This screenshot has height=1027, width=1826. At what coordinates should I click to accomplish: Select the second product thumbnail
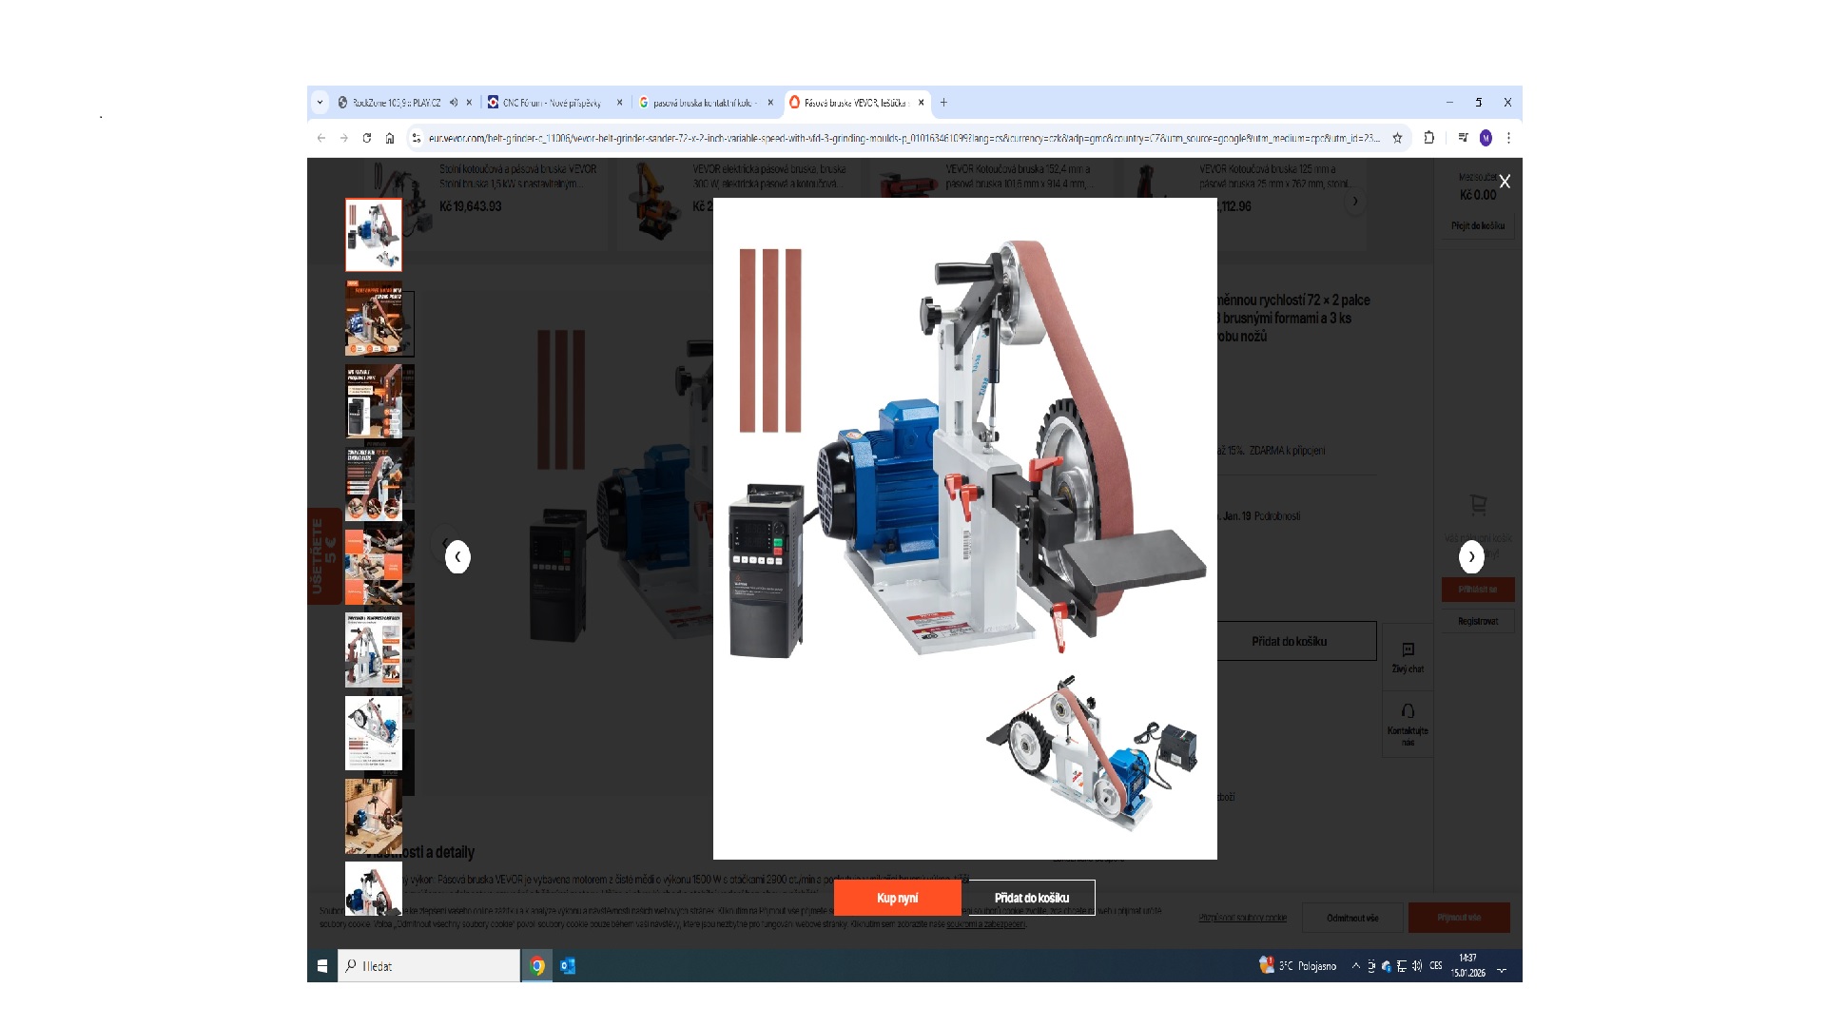coord(374,318)
